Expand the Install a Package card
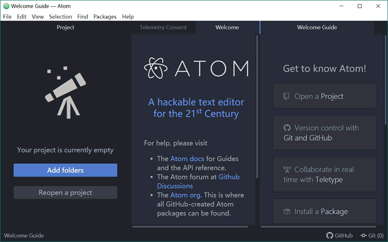The height and width of the screenshot is (242, 388). point(325,212)
